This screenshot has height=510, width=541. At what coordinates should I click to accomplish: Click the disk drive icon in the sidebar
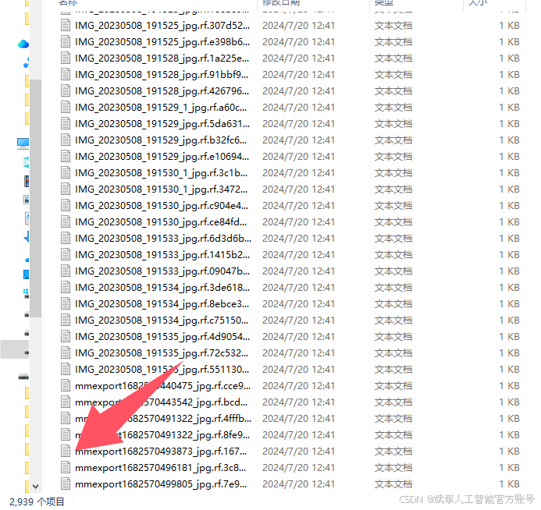(23, 377)
